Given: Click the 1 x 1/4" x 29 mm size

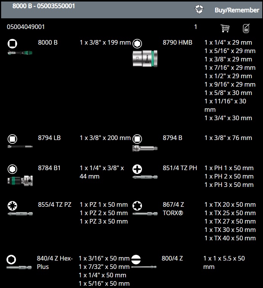Looking at the screenshot, I should (228, 42).
